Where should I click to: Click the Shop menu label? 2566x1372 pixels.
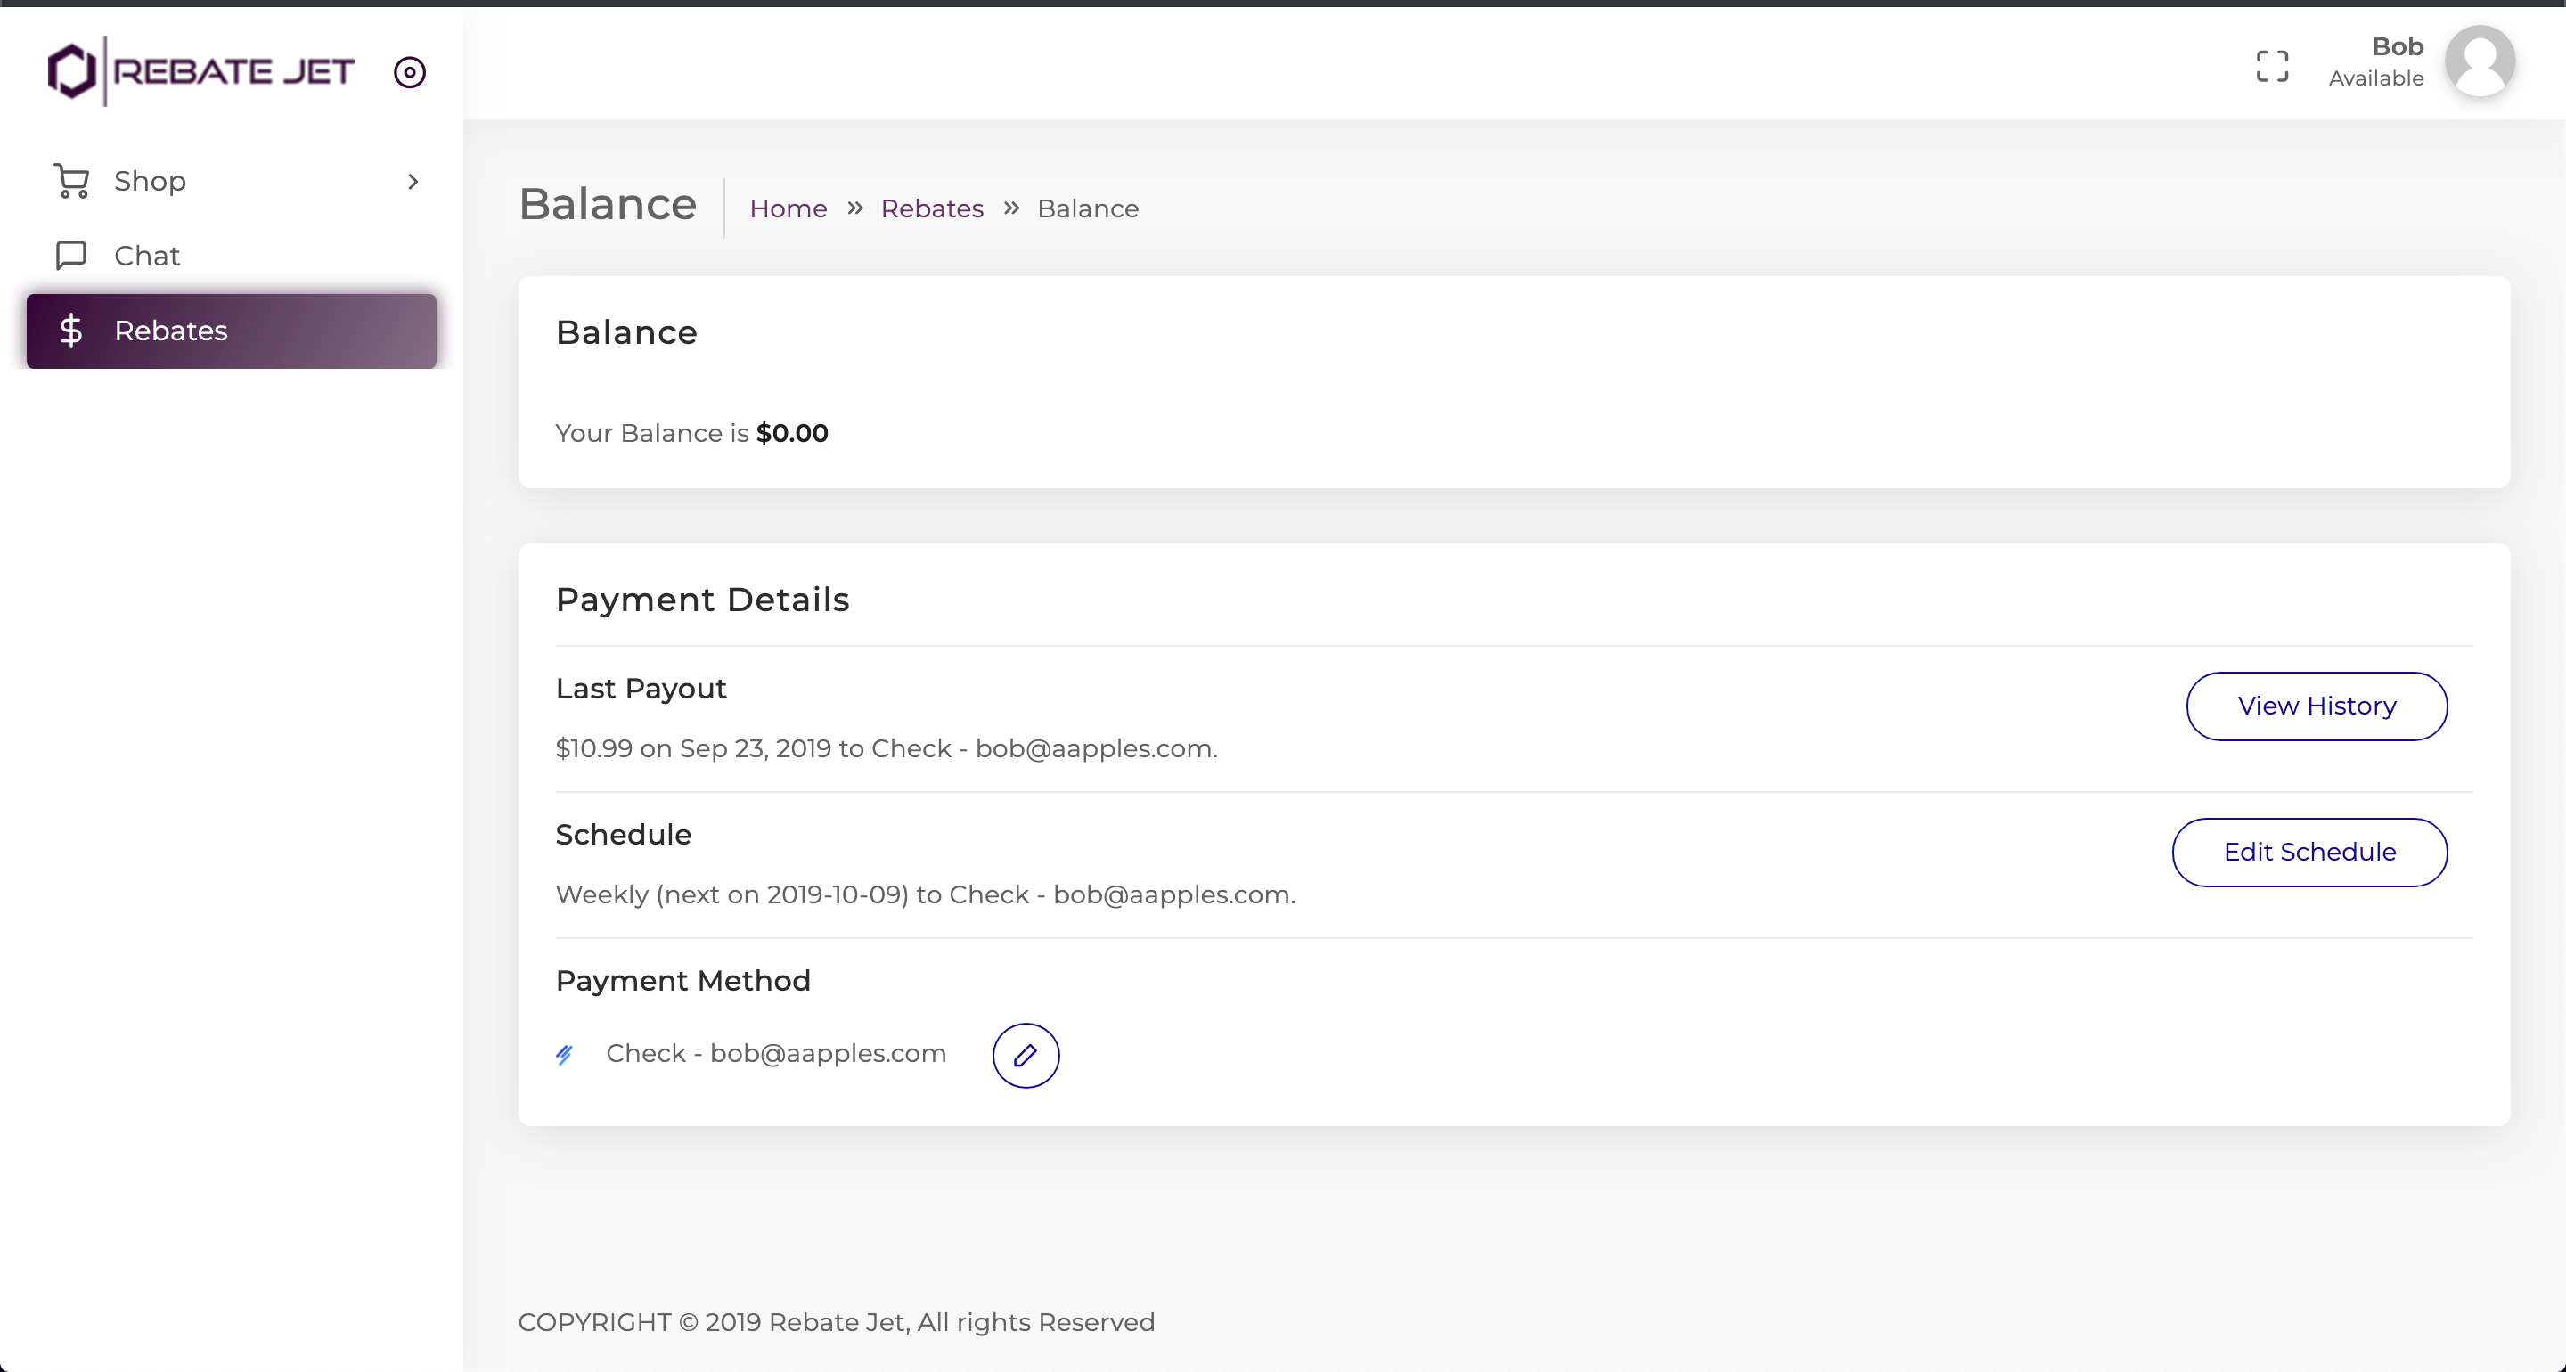150,182
